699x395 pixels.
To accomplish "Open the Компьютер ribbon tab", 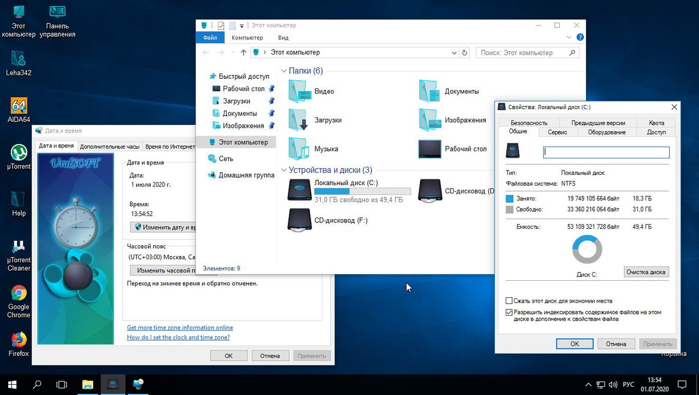I will click(247, 38).
